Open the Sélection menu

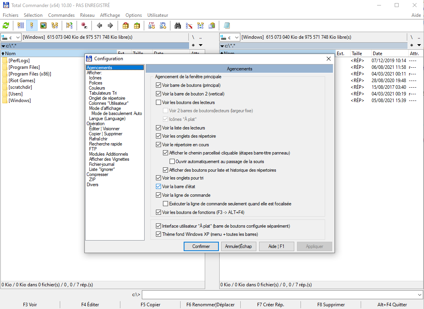33,15
